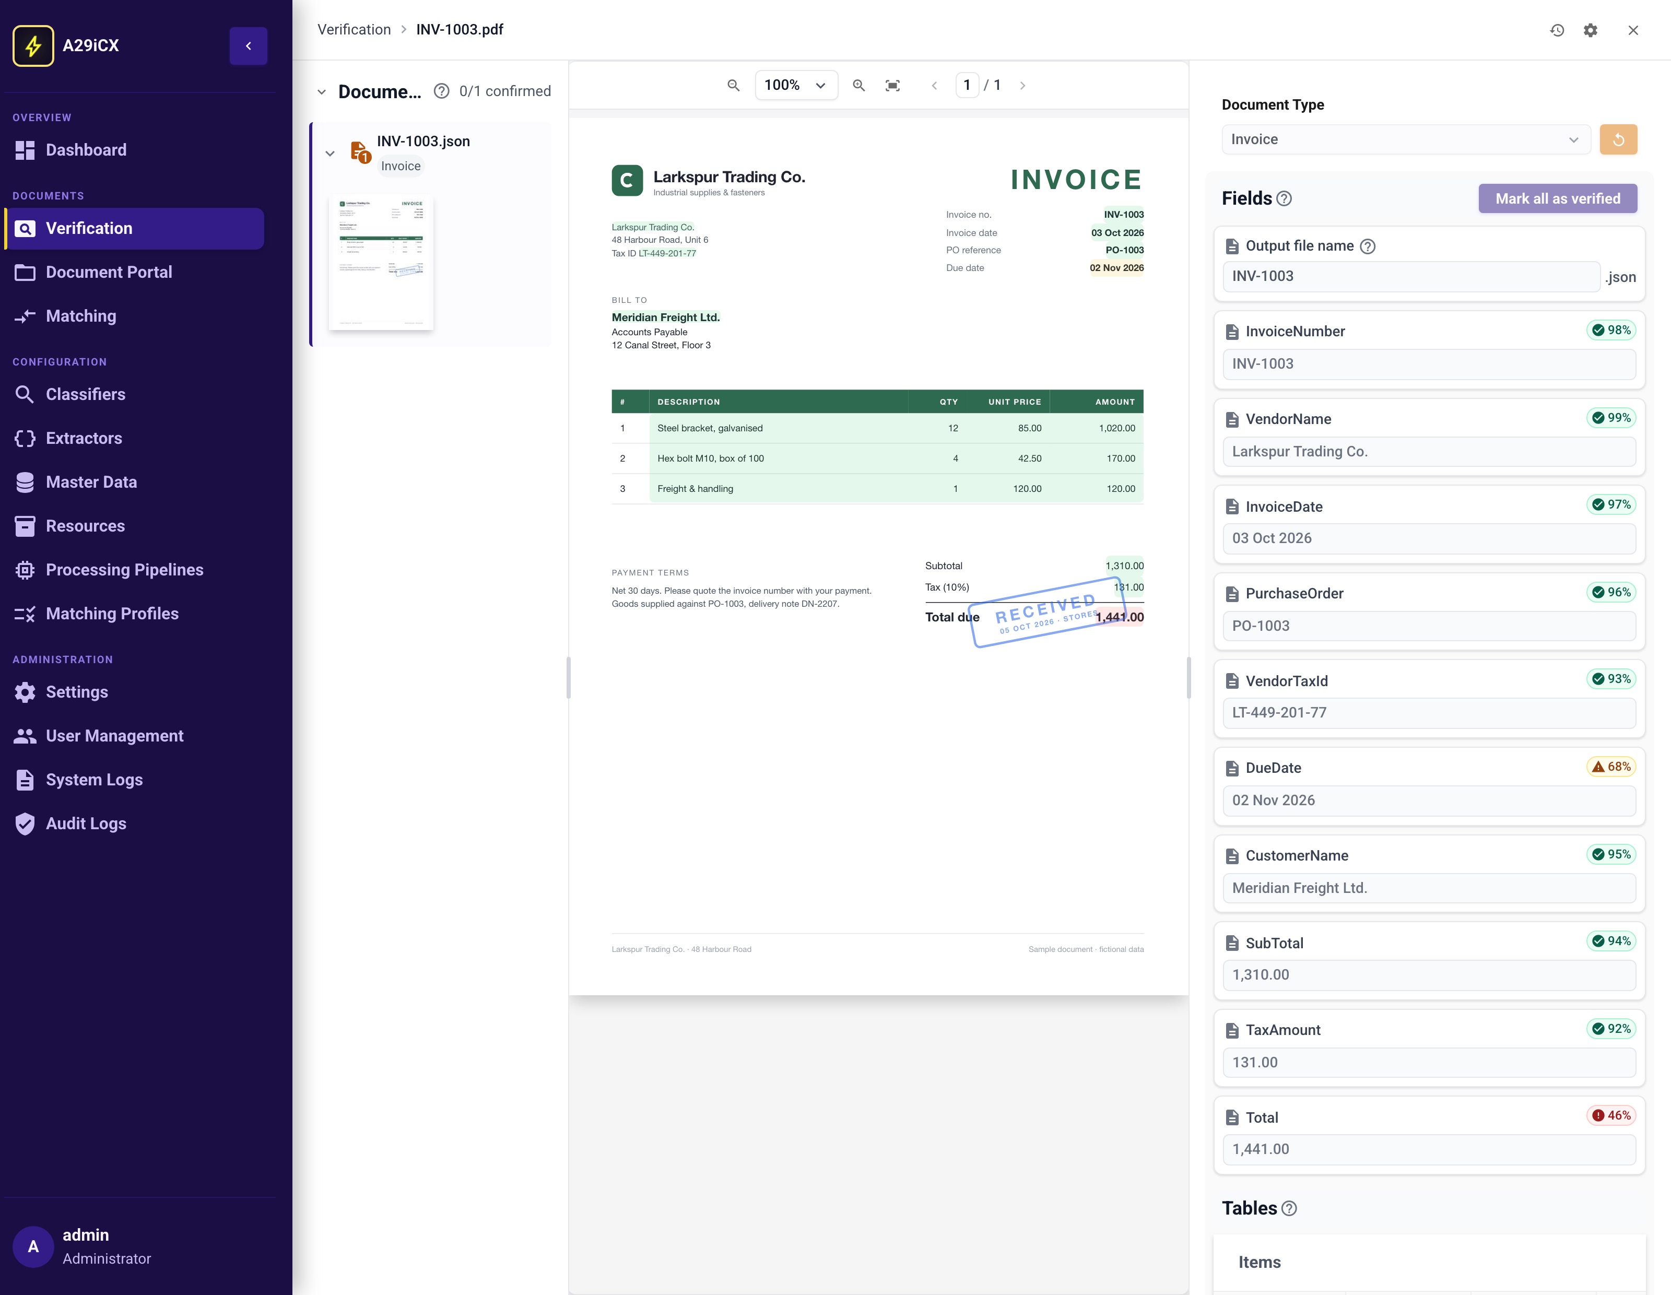Select Verification in the sidebar

pos(135,228)
